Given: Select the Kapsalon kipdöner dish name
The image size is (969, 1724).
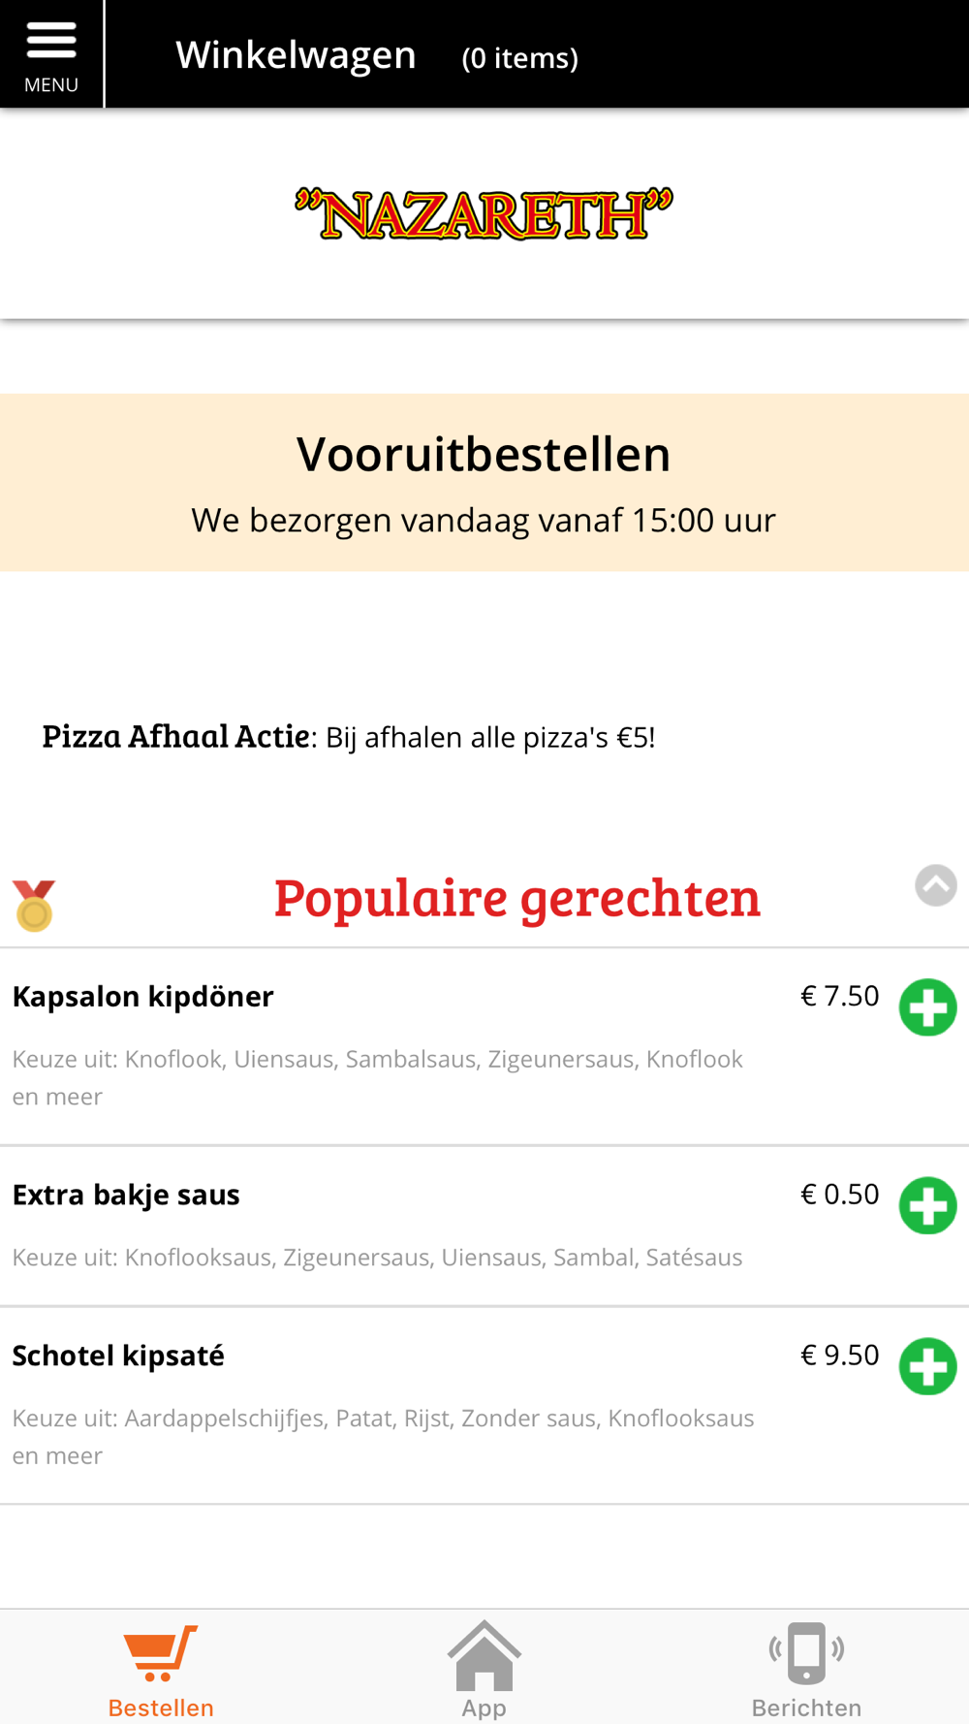Looking at the screenshot, I should tap(143, 997).
